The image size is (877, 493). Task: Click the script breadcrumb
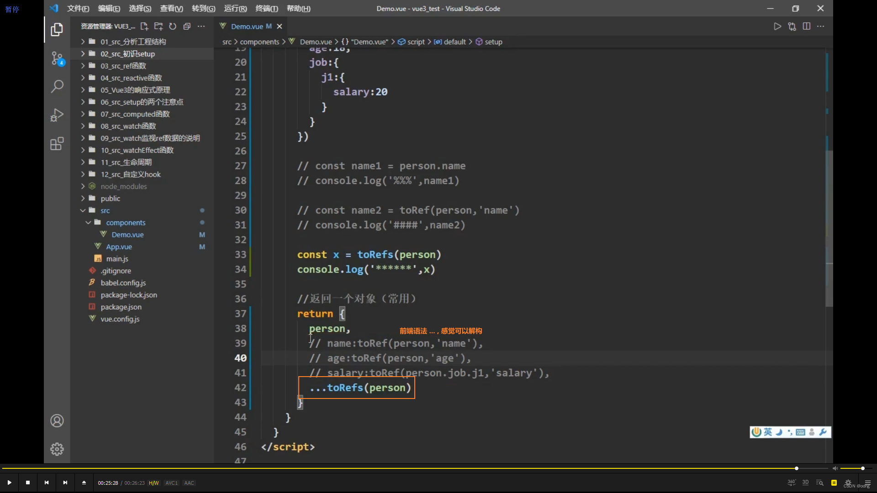coord(411,42)
